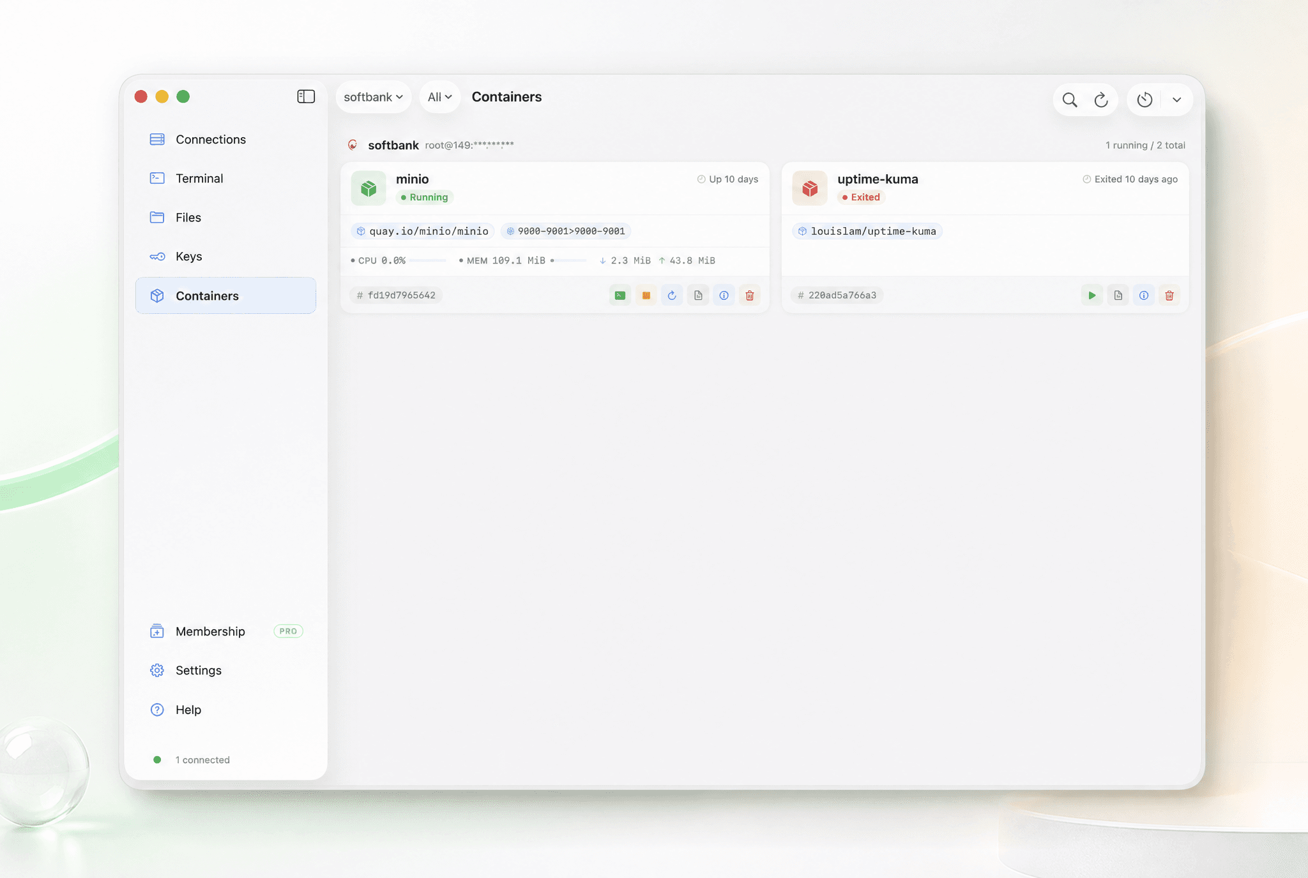The height and width of the screenshot is (878, 1308).
Task: Start the uptime-kuma container
Action: (x=1092, y=295)
